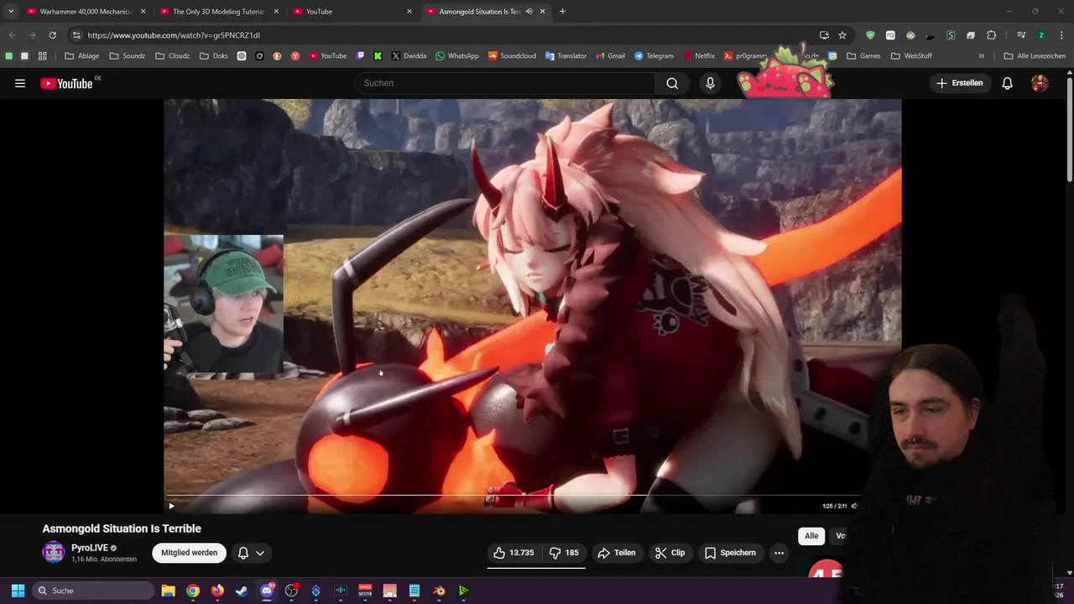Go back to the previous page
The image size is (1074, 604).
[x=12, y=35]
